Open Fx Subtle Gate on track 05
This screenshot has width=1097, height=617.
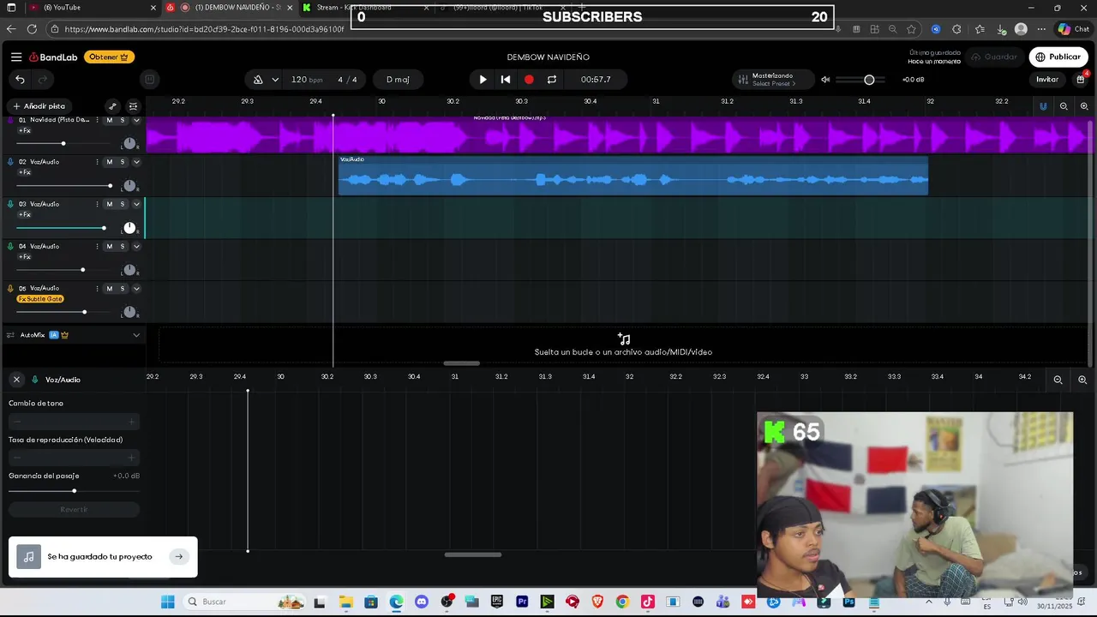[x=40, y=299]
